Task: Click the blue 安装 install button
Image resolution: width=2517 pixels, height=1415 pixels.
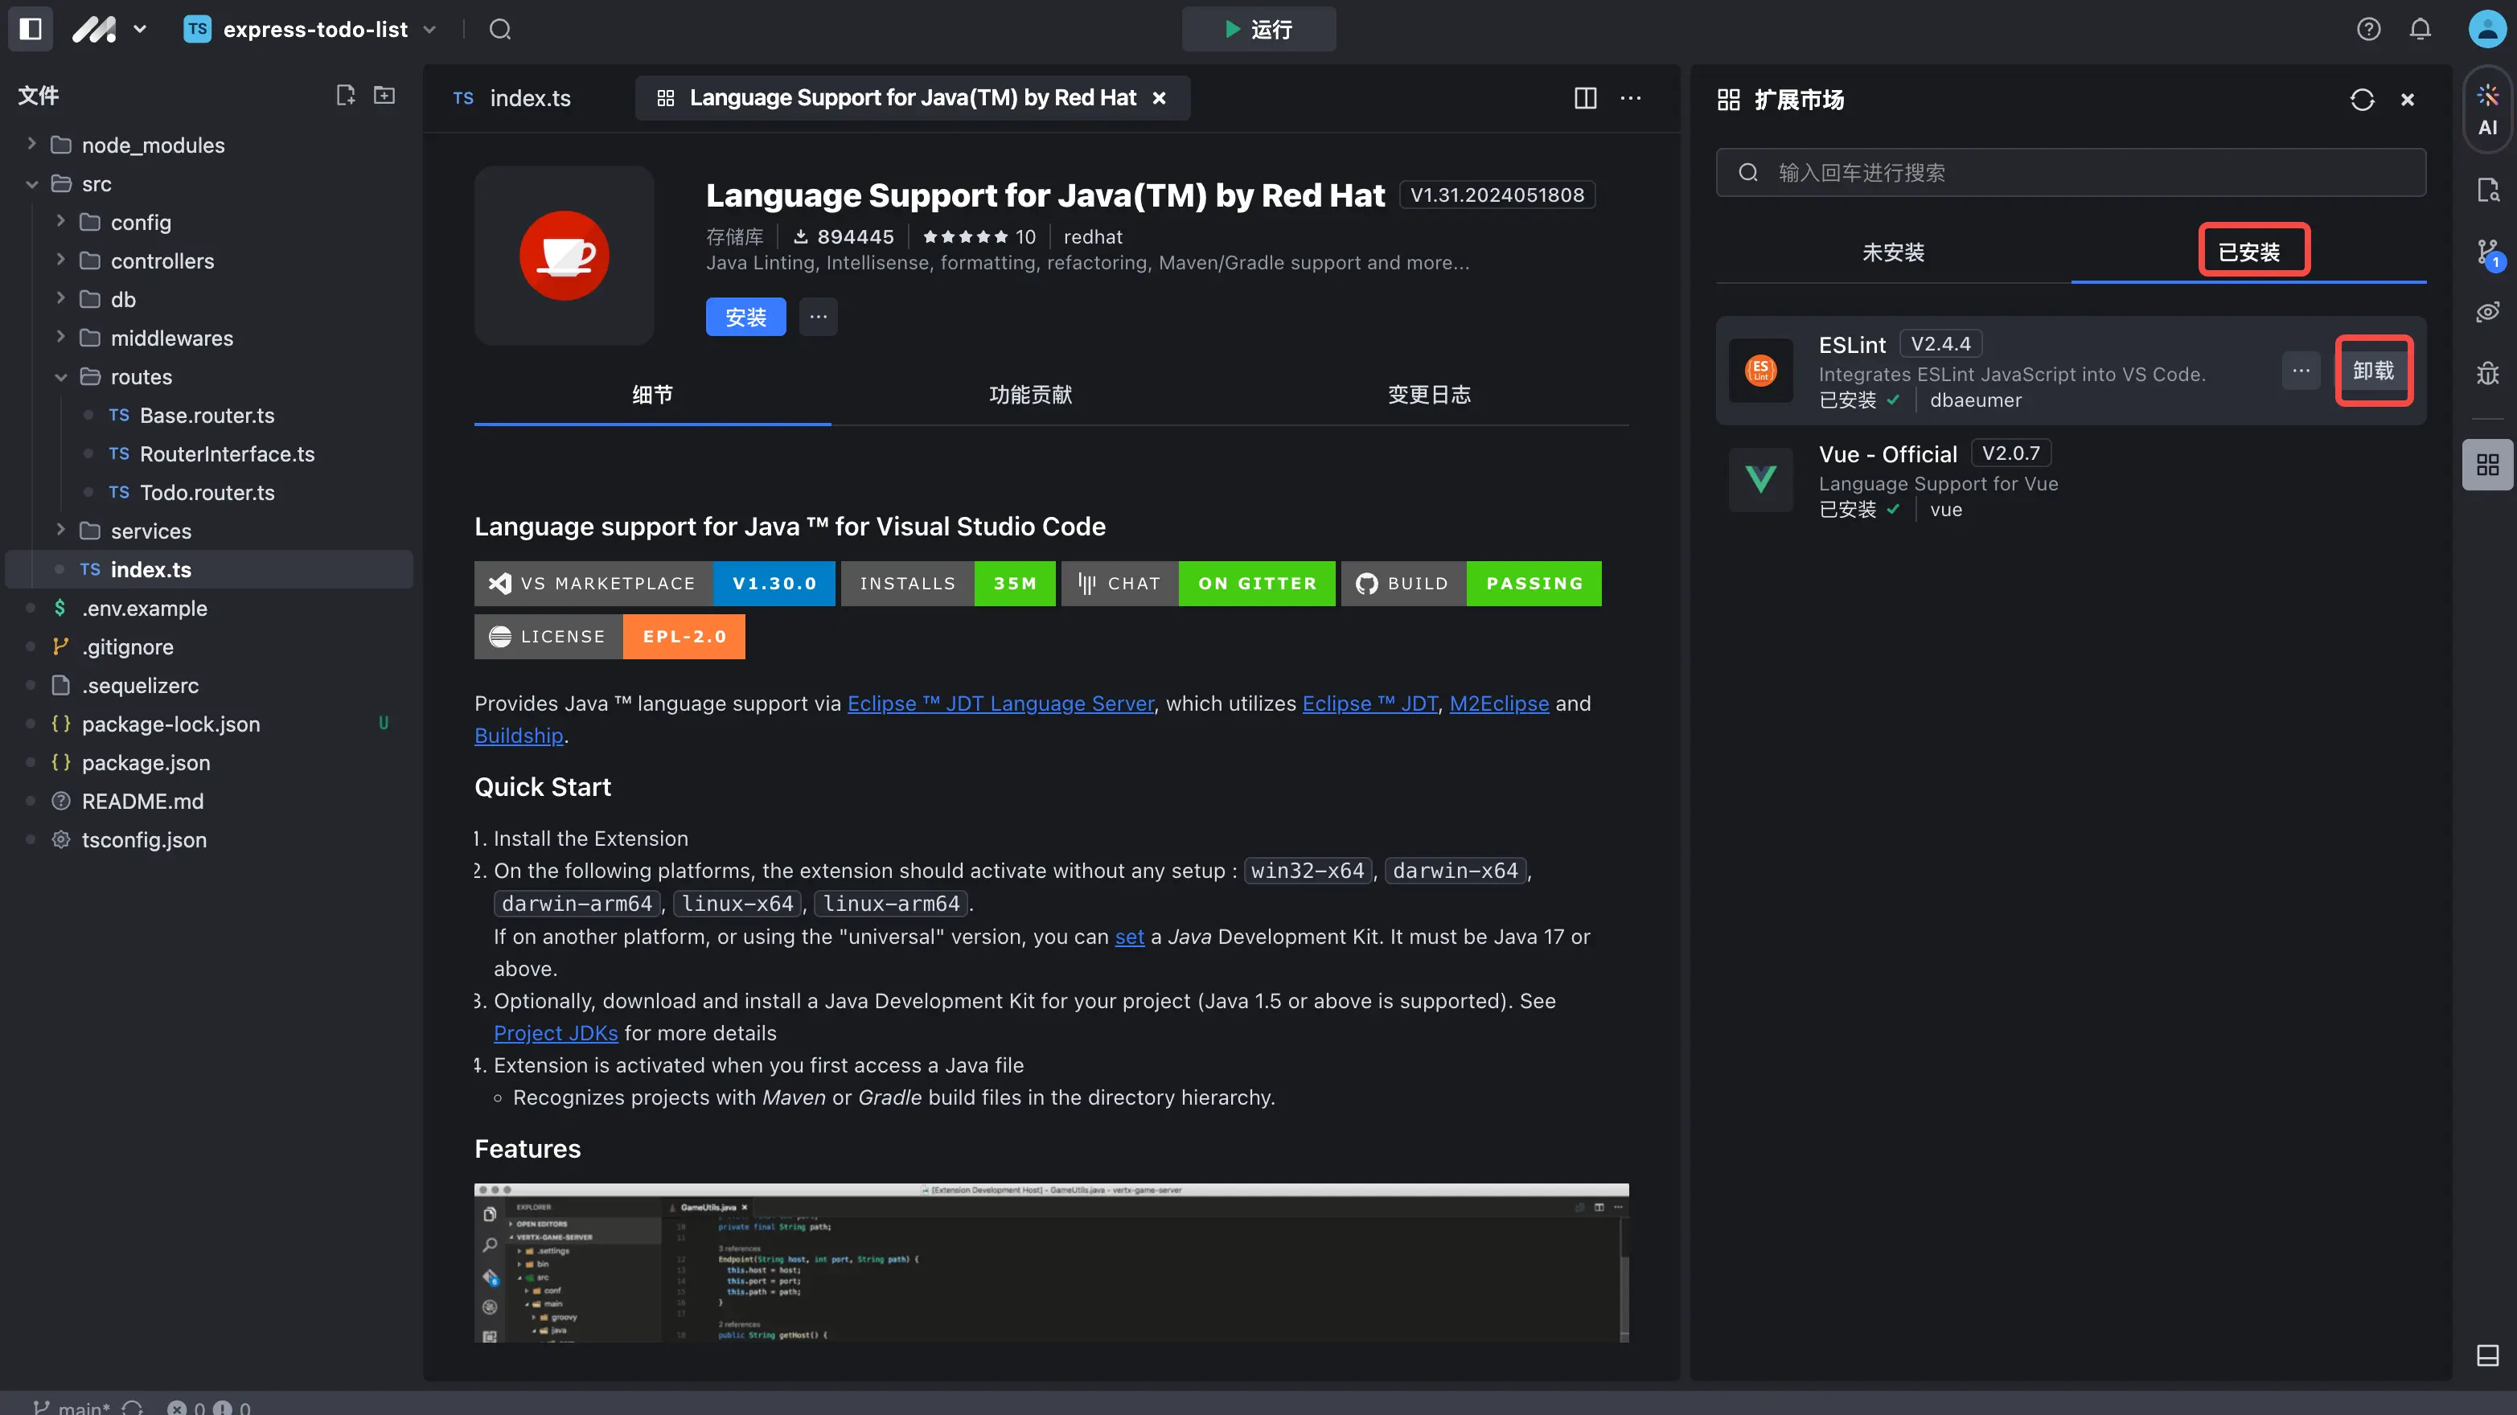Action: [x=745, y=317]
